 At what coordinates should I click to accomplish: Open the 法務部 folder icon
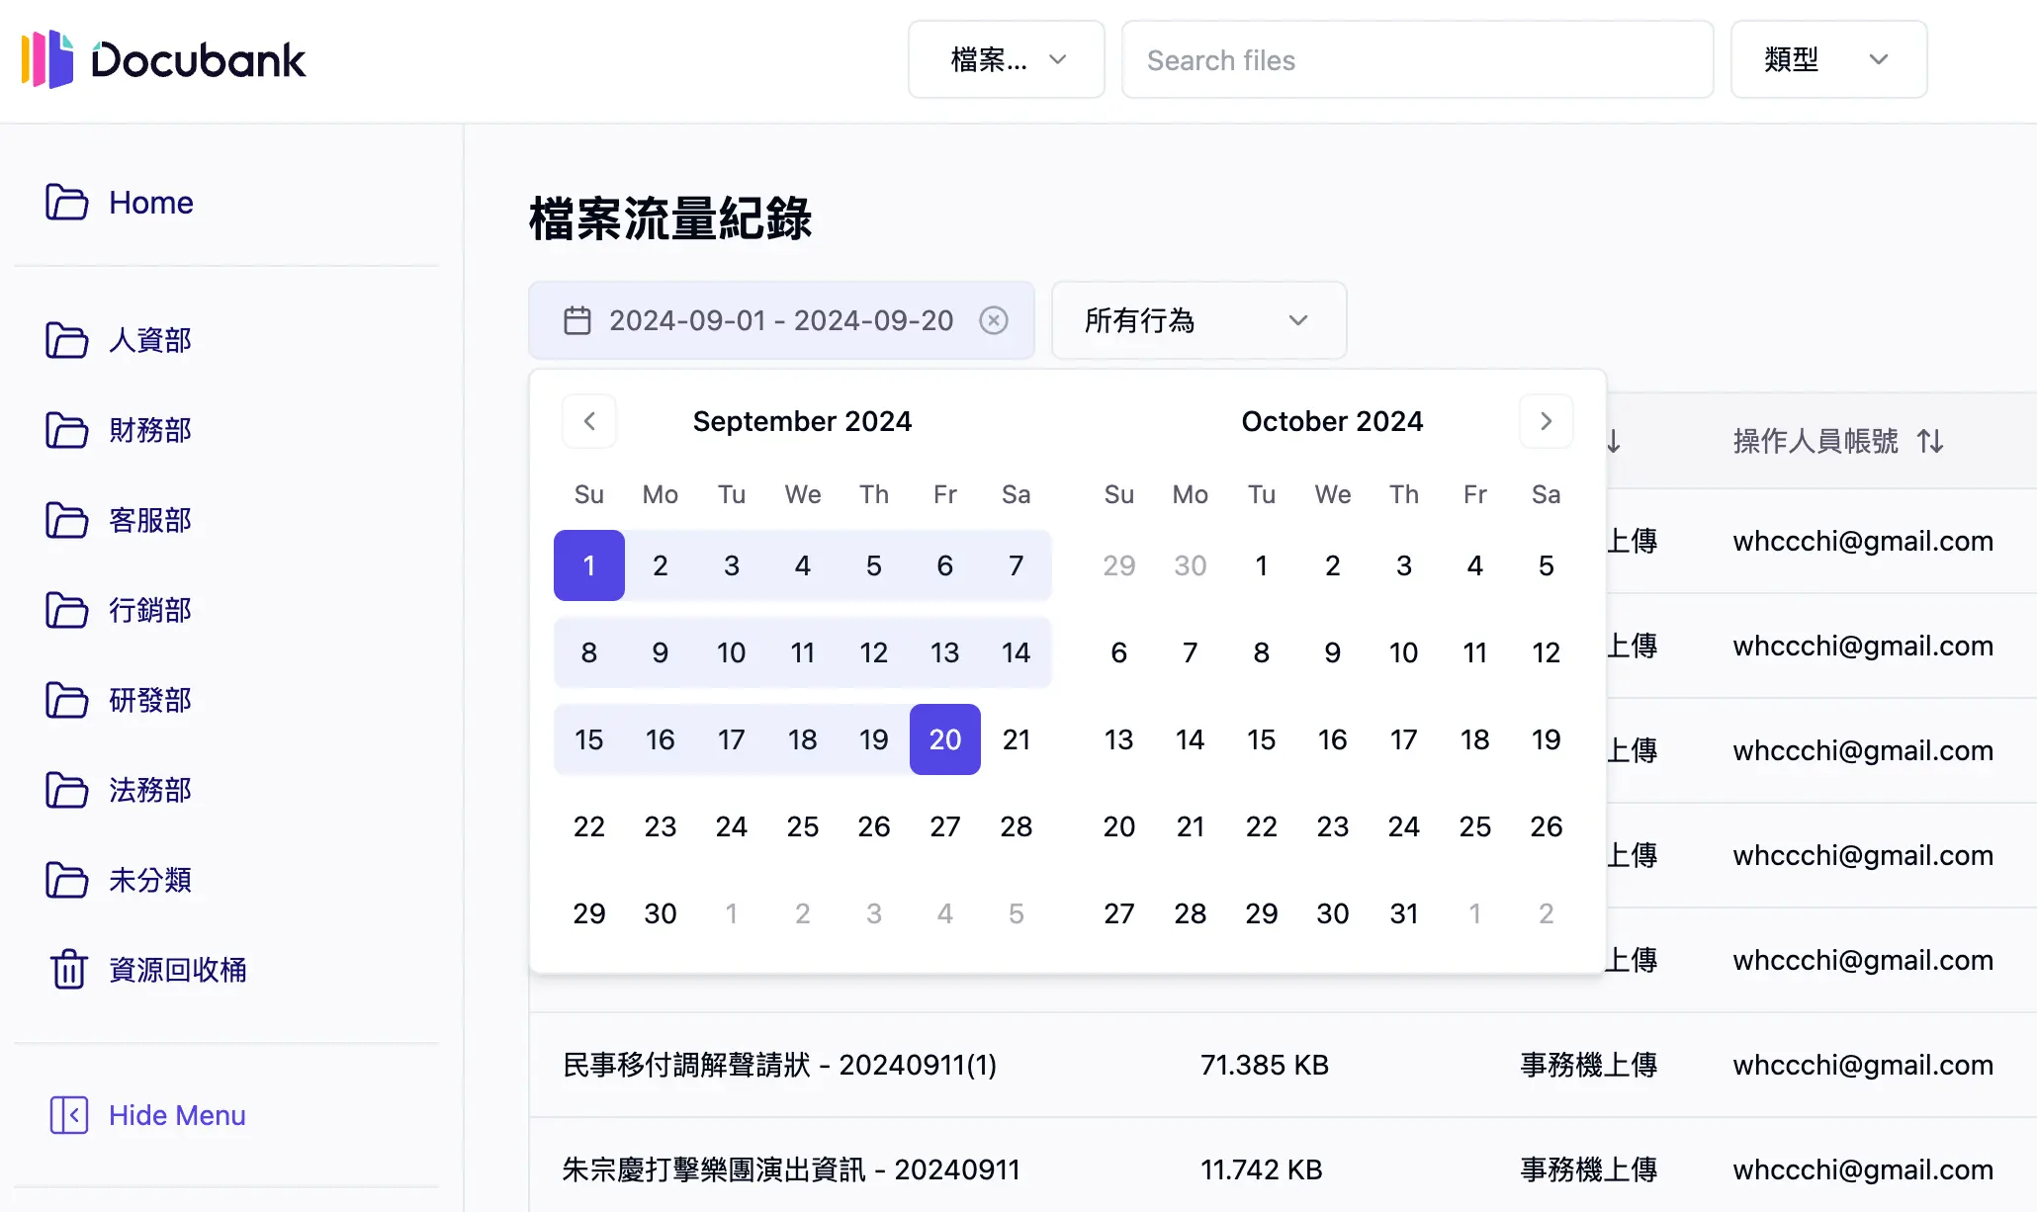click(67, 790)
